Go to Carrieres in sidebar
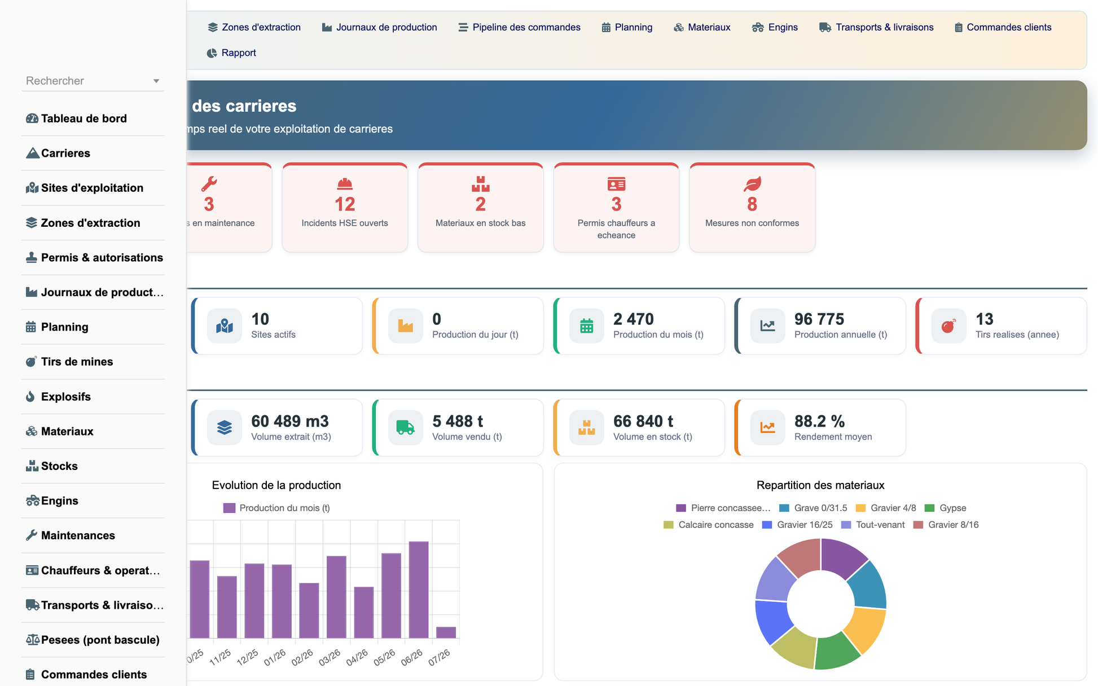This screenshot has height=686, width=1098. point(93,153)
